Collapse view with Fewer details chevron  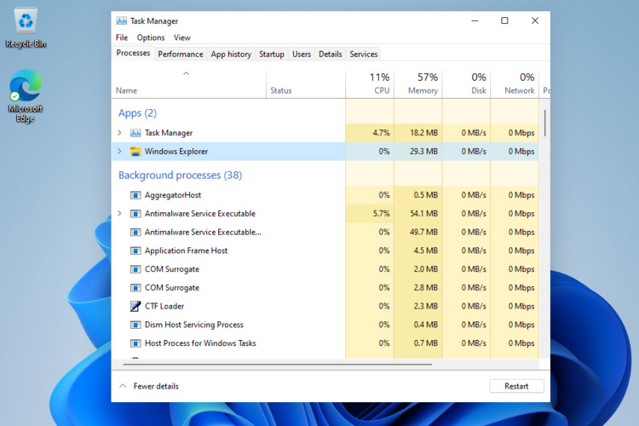[123, 386]
